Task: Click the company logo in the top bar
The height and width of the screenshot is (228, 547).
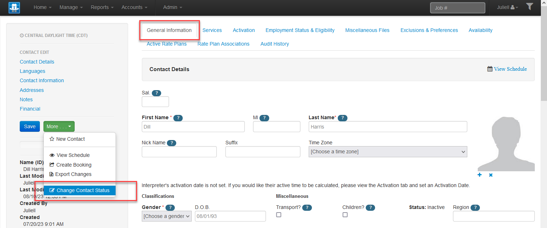Action: pos(14,7)
